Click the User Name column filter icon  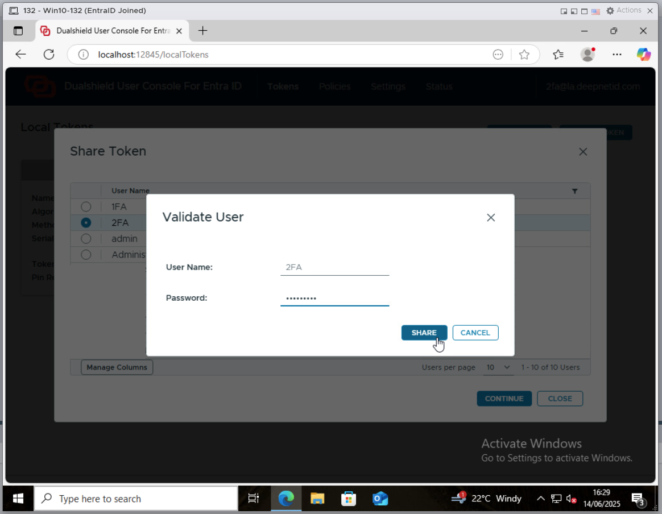[x=574, y=191]
